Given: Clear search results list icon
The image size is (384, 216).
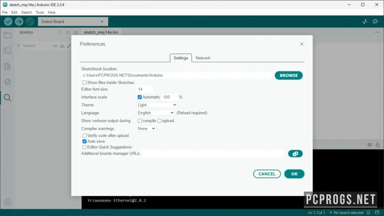Looking at the screenshot, I should tap(68, 32).
